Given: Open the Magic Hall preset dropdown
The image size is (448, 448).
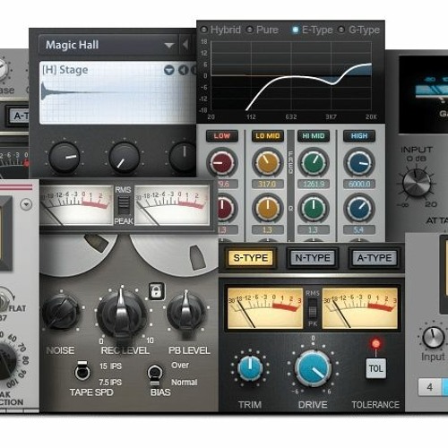Looking at the screenshot, I should pos(169,45).
